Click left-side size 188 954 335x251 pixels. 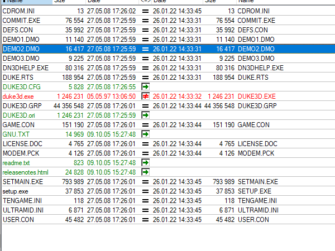point(73,78)
